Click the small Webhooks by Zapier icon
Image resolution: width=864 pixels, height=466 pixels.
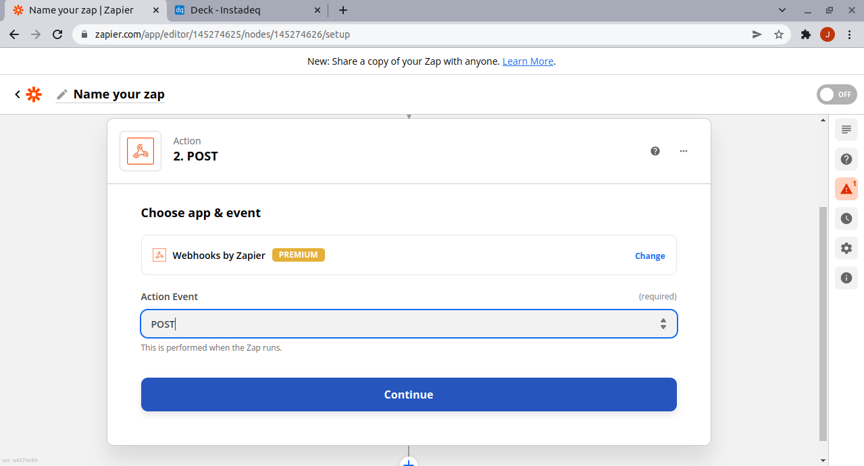point(159,255)
